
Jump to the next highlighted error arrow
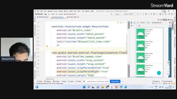[126, 23]
